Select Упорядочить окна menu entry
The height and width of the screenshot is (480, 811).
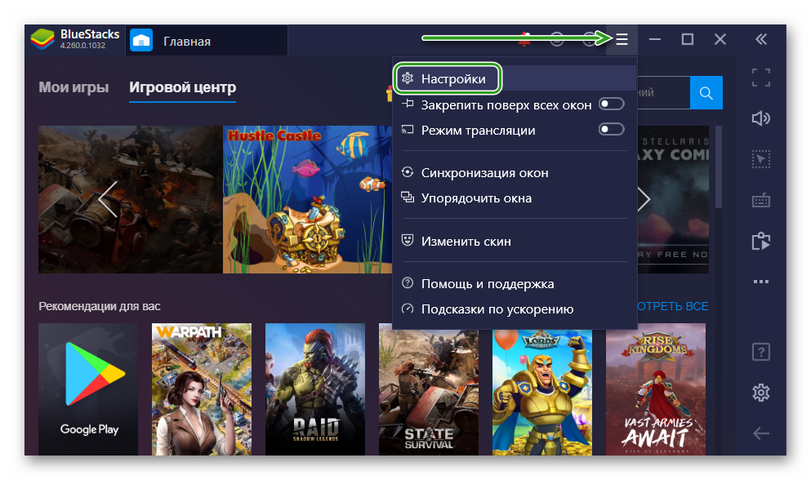[515, 198]
